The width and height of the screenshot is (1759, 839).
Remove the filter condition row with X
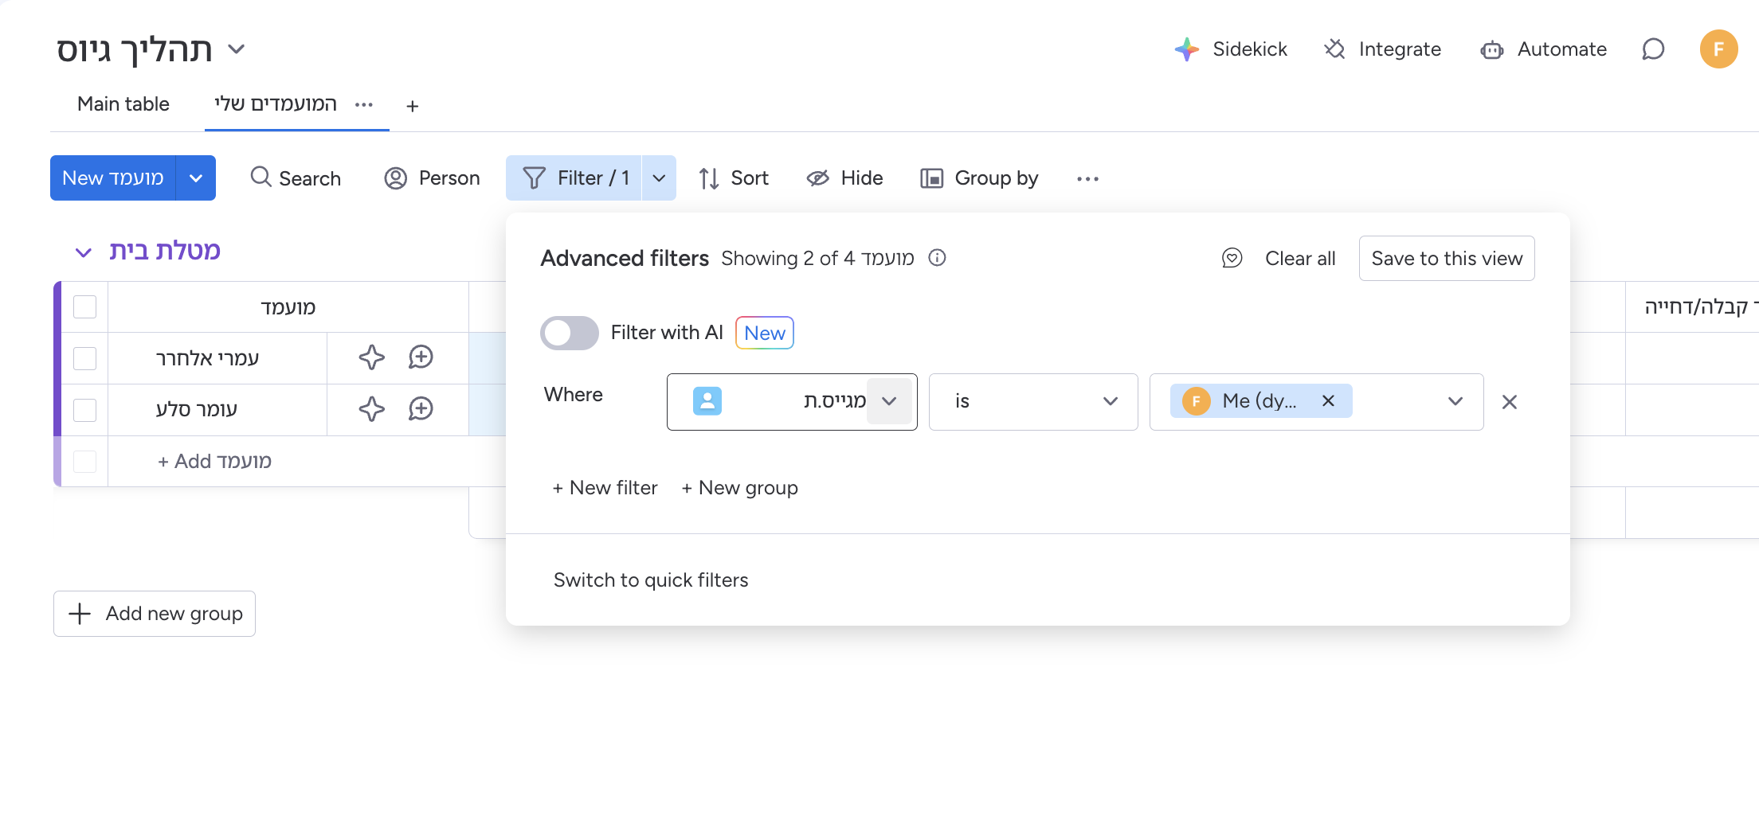click(1509, 402)
